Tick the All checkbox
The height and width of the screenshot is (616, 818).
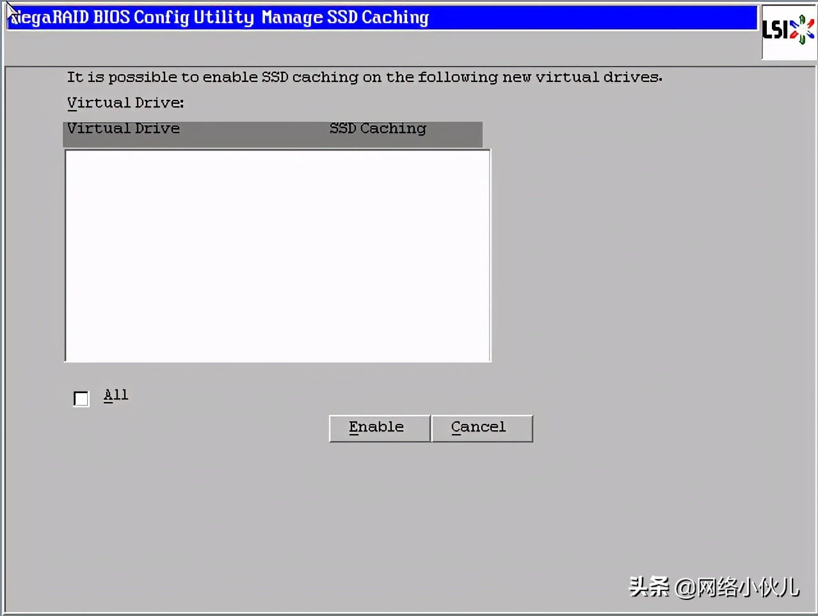tap(81, 399)
